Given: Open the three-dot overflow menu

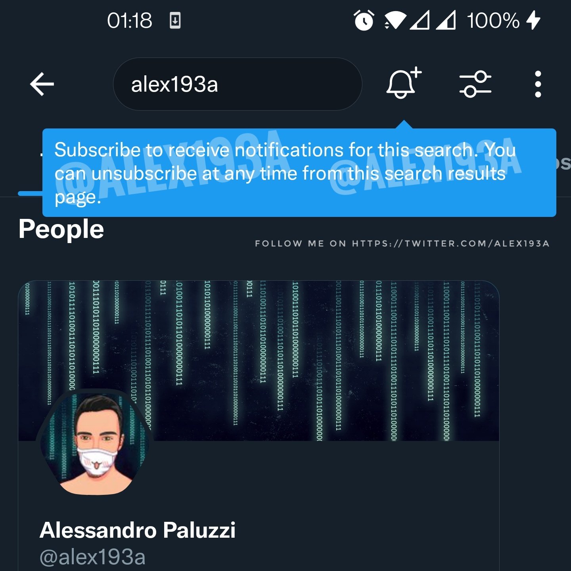Looking at the screenshot, I should (x=538, y=84).
